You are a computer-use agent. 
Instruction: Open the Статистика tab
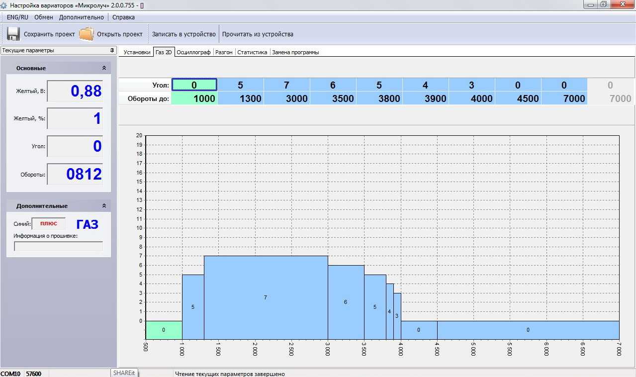(252, 52)
